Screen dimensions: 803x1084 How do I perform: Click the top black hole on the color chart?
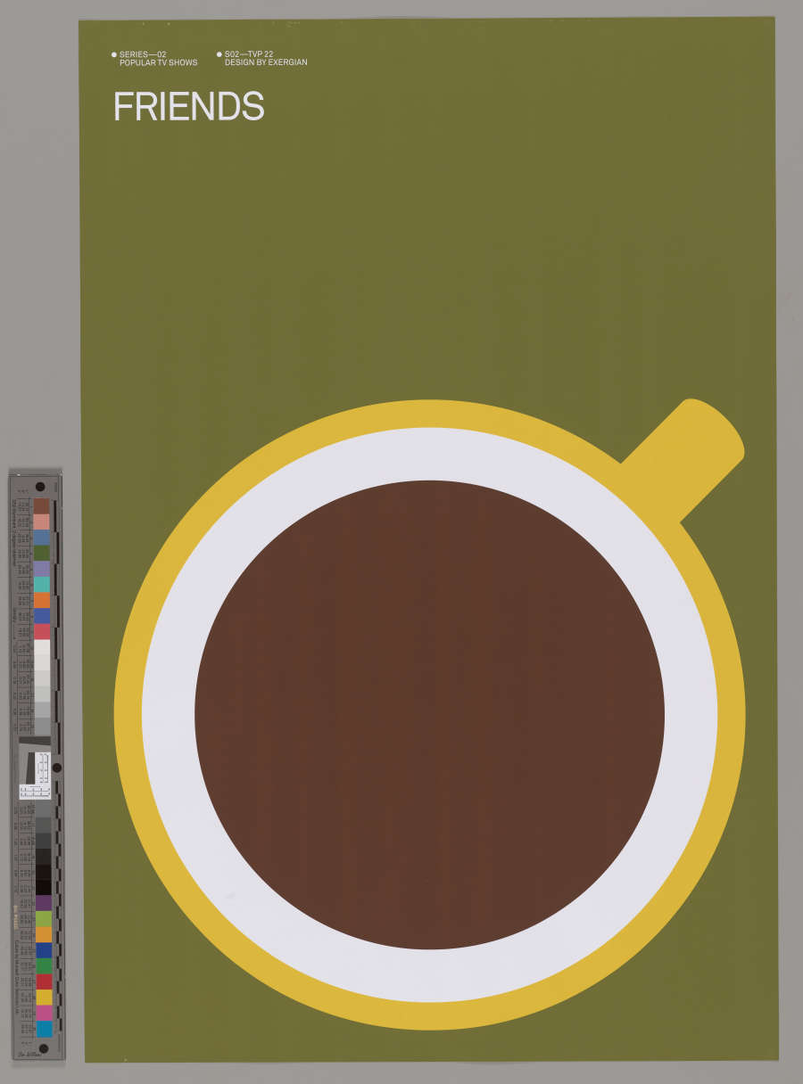[x=40, y=487]
